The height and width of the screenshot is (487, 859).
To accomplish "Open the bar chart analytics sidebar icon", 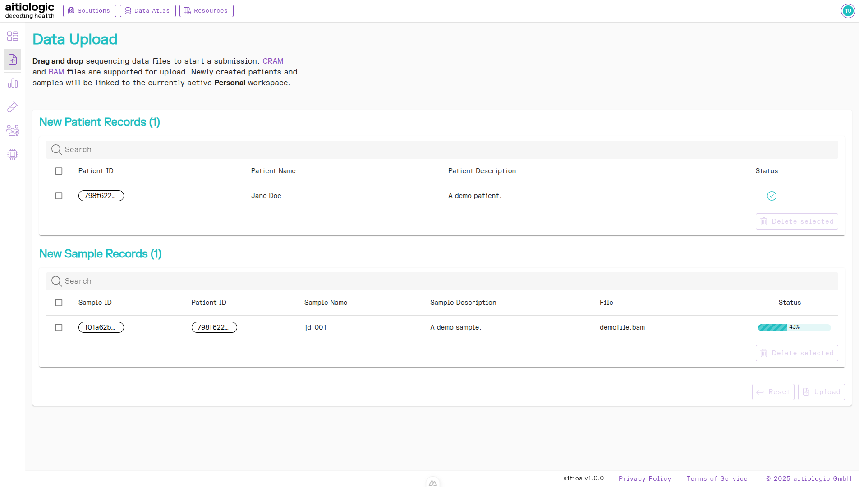I will (x=12, y=83).
